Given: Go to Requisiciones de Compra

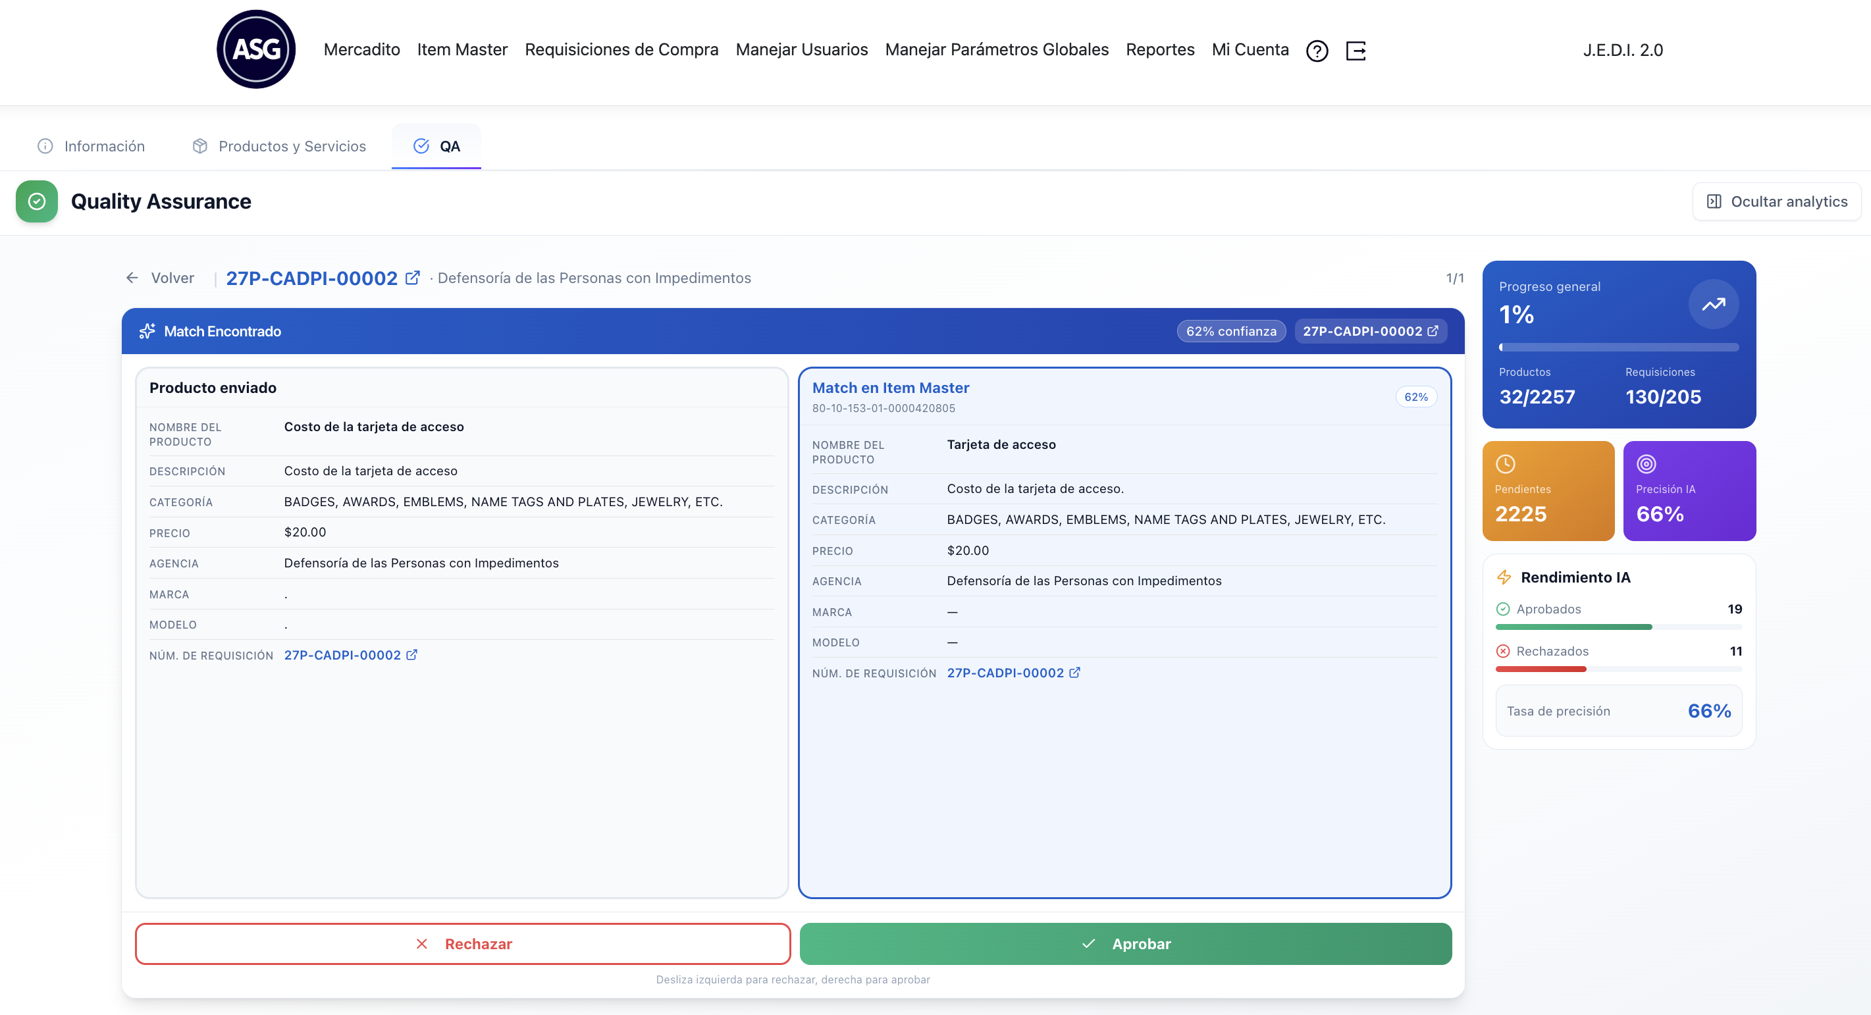Looking at the screenshot, I should tap(621, 49).
